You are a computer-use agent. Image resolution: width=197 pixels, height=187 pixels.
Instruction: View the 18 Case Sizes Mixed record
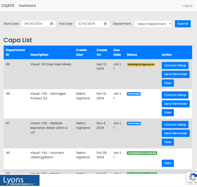click(168, 83)
